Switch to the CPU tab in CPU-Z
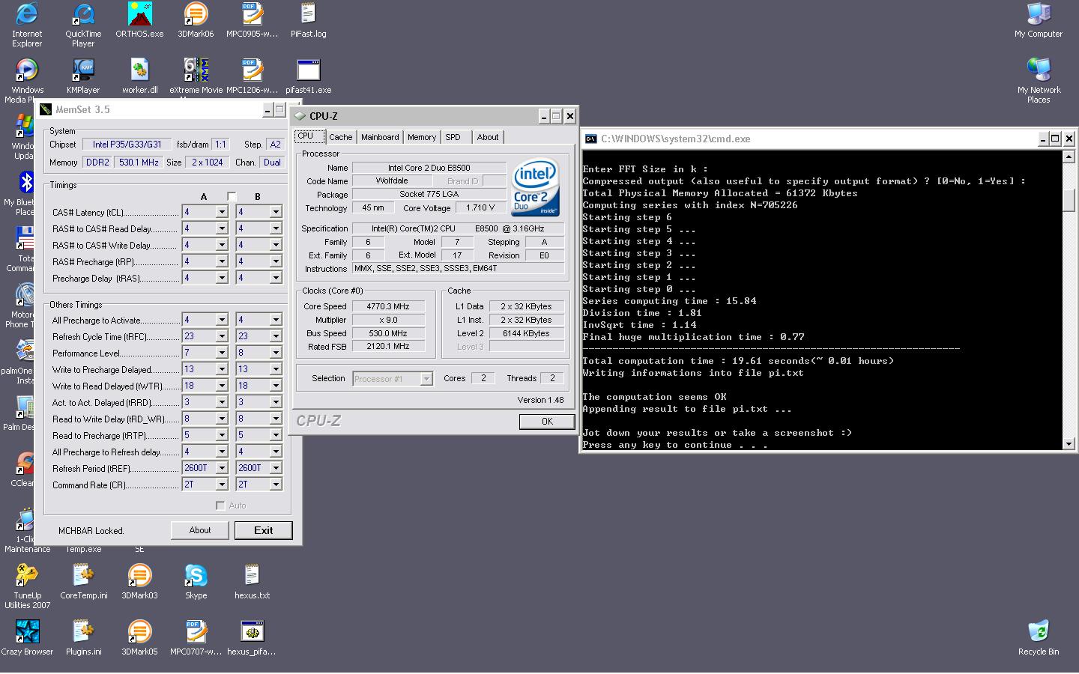The height and width of the screenshot is (674, 1079). (308, 136)
